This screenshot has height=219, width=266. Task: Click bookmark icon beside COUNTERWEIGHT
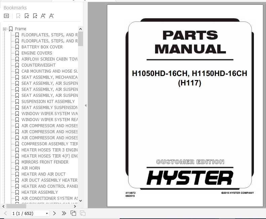click(17, 65)
